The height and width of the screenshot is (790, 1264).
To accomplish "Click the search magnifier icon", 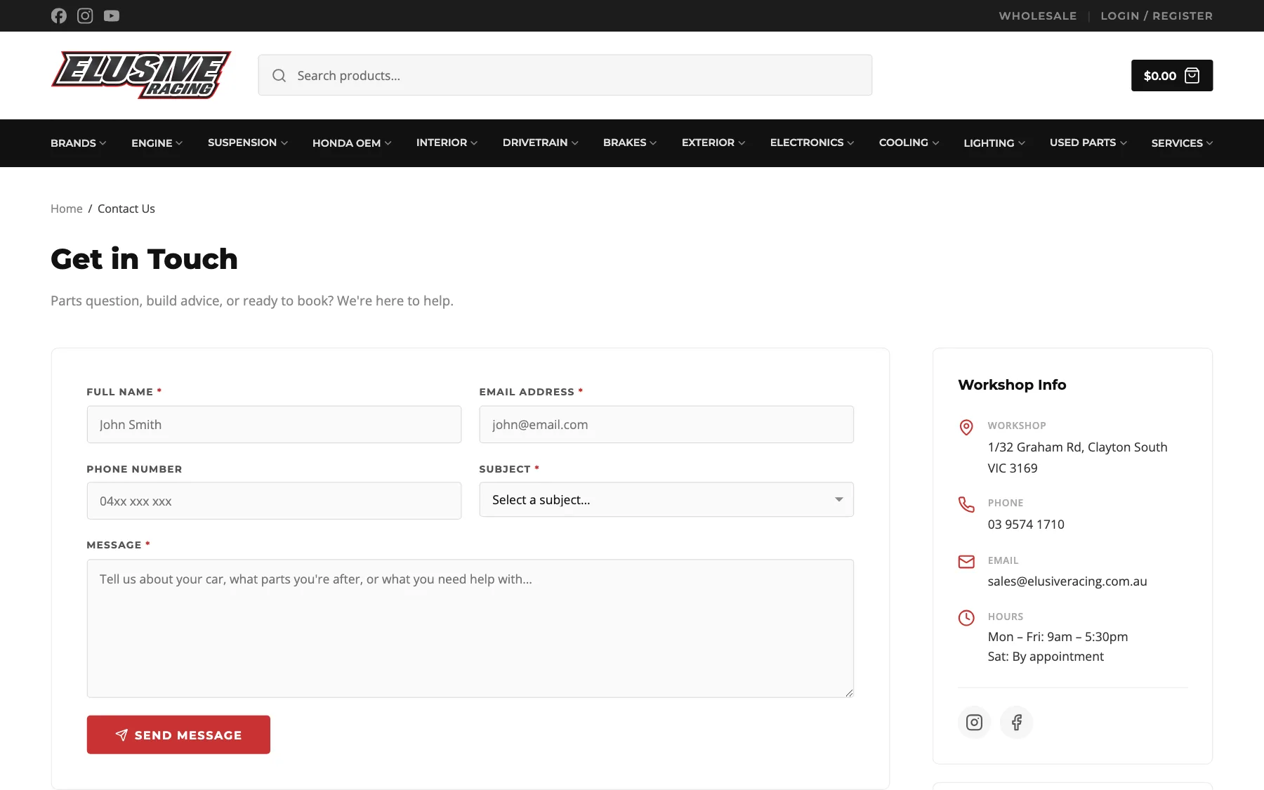I will 279,75.
